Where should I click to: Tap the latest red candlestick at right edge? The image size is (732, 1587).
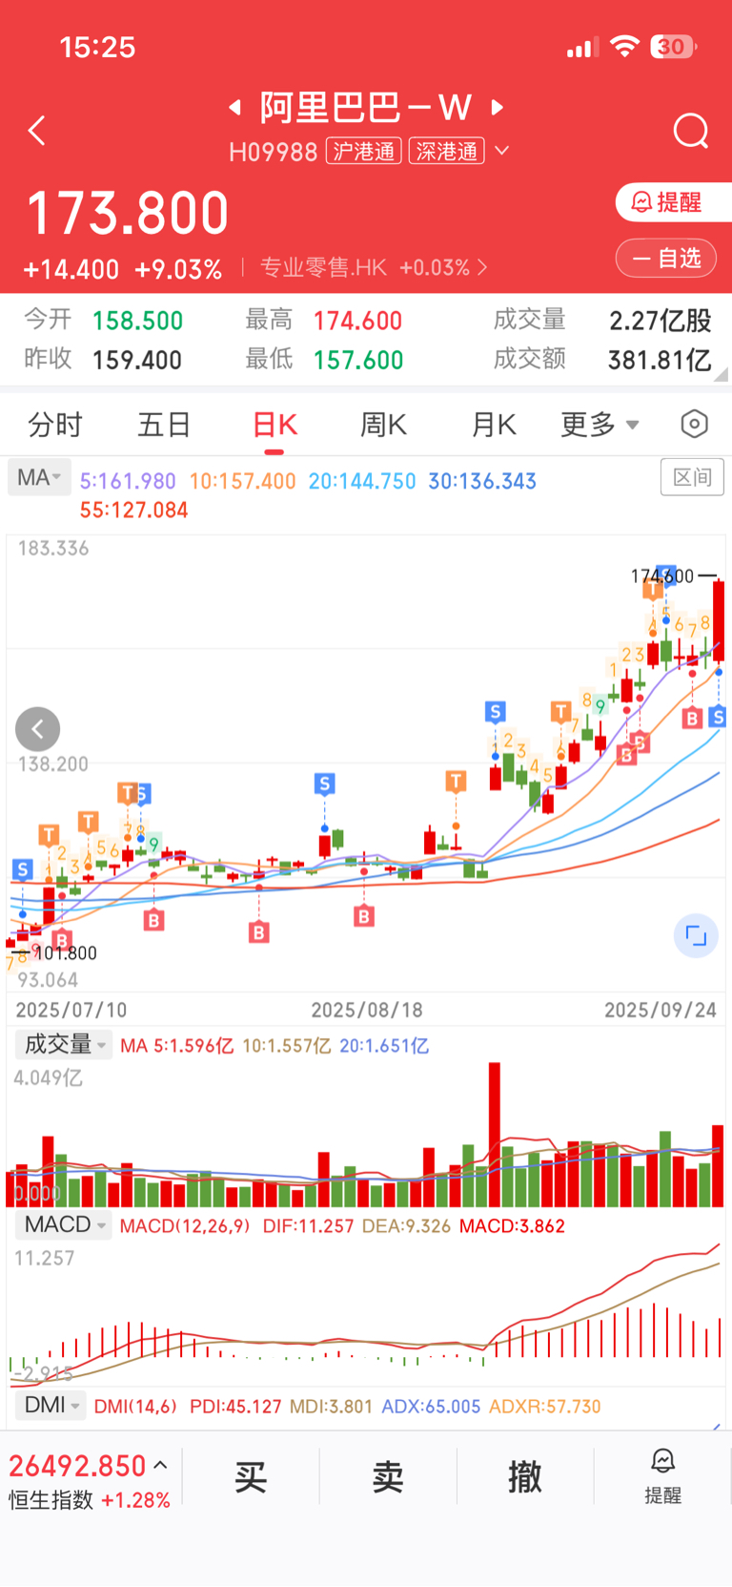click(720, 620)
